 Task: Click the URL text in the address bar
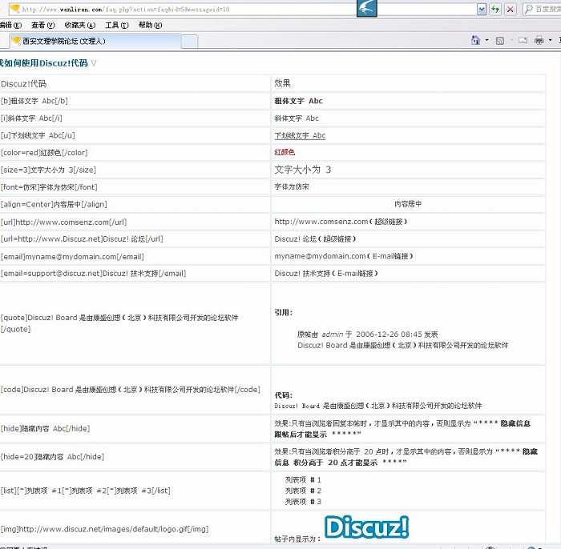pyautogui.click(x=126, y=10)
